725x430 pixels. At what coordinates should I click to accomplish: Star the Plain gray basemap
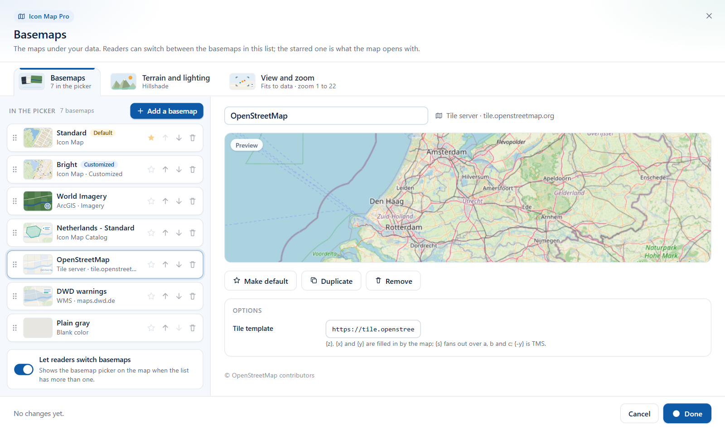(x=151, y=328)
